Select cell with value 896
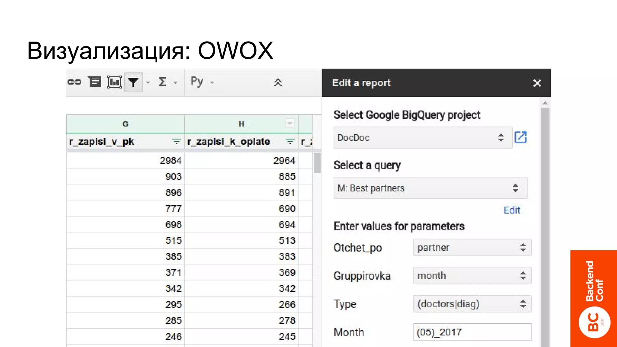 (125, 192)
